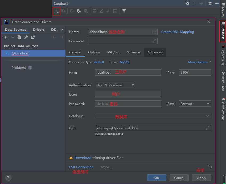The width and height of the screenshot is (226, 184).
Task: Click the add data source plus icon in the Database toolbar
Action: 56,11
